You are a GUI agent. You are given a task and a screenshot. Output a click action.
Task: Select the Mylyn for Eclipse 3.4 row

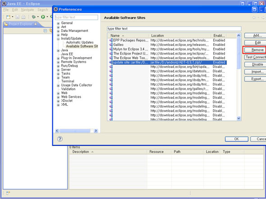pyautogui.click(x=167, y=49)
